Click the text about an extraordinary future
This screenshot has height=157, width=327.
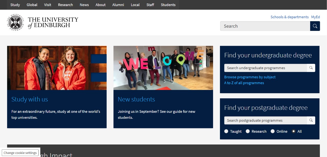click(x=56, y=114)
